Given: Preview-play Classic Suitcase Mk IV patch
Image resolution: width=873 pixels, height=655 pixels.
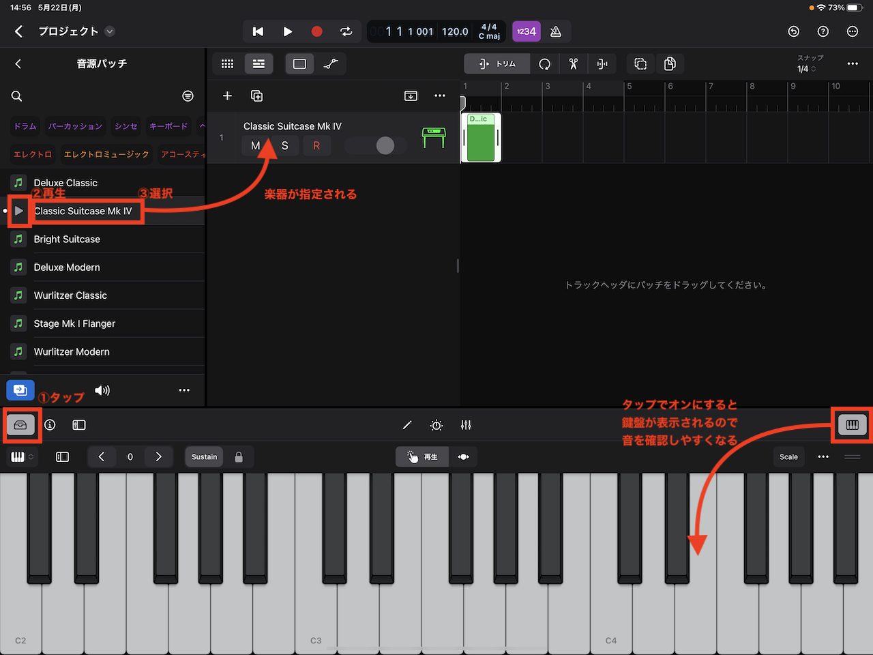Looking at the screenshot, I should (19, 211).
